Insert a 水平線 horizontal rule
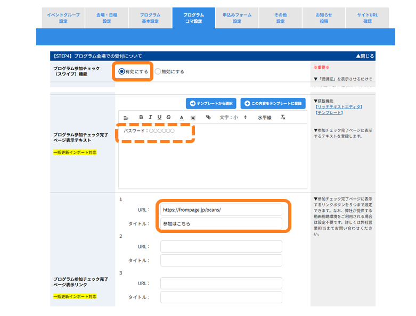Screen dimensions: 416x316 [x=264, y=118]
